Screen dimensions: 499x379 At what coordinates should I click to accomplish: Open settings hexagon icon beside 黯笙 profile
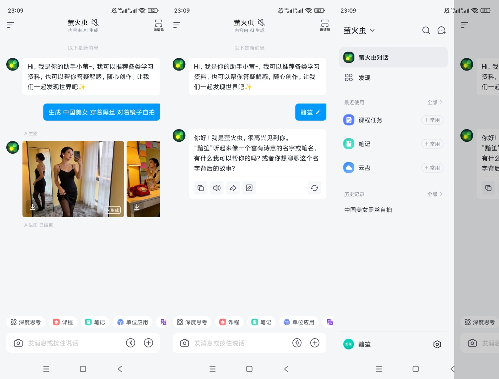pyautogui.click(x=437, y=344)
